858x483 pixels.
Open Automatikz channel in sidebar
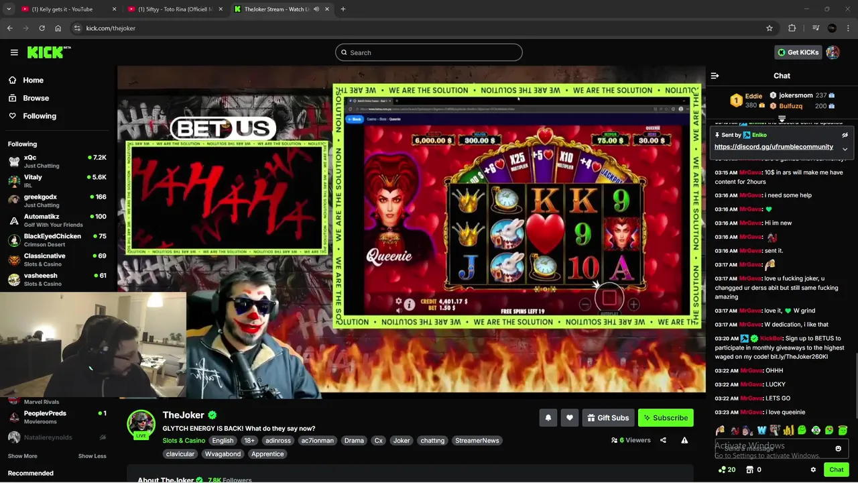tap(57, 220)
